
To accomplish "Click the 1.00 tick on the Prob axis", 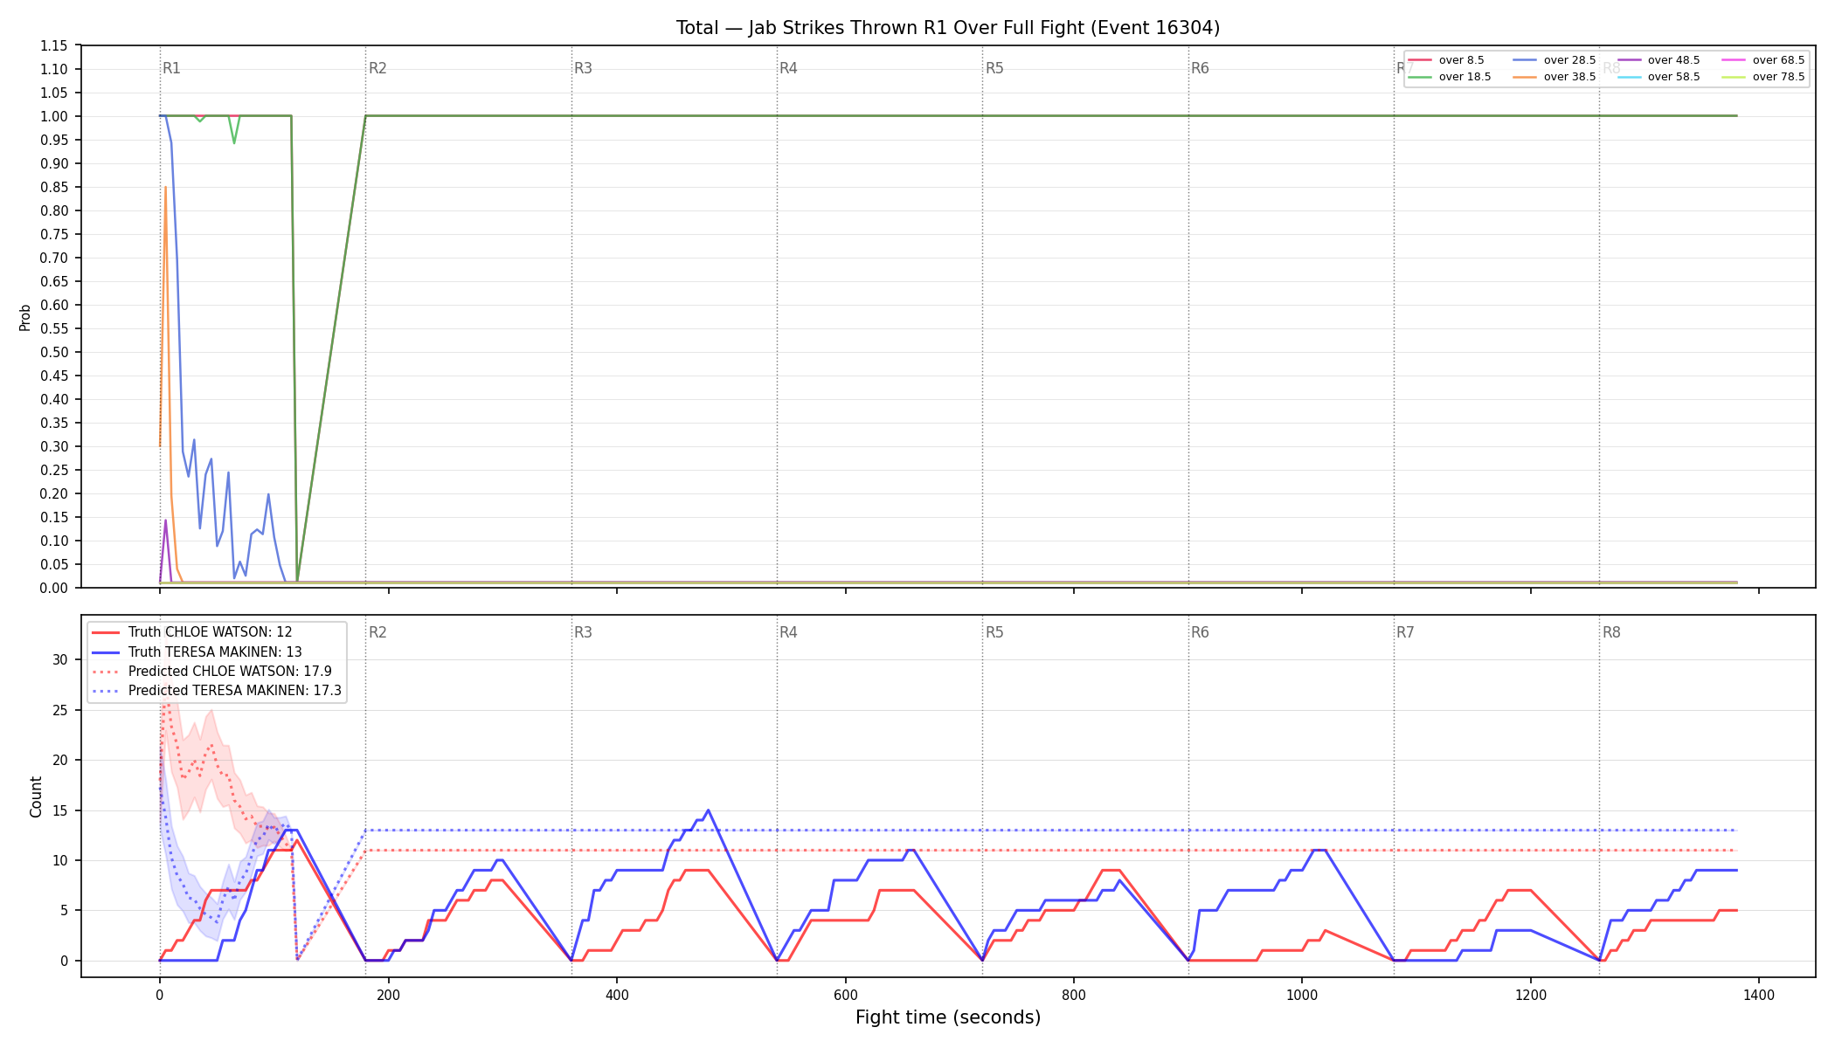I will click(x=53, y=116).
